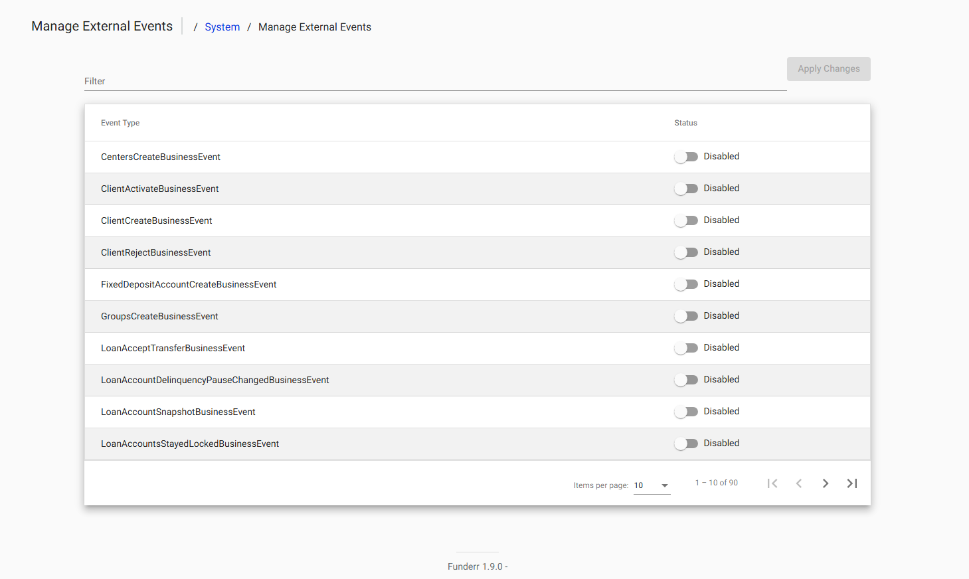Enable CentersCreateBusinessEvent

(687, 156)
